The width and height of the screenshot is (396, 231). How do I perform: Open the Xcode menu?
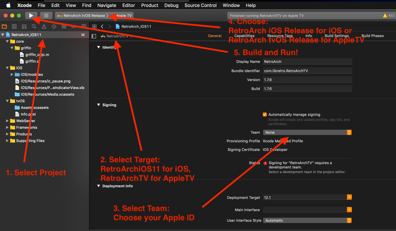pyautogui.click(x=25, y=5)
